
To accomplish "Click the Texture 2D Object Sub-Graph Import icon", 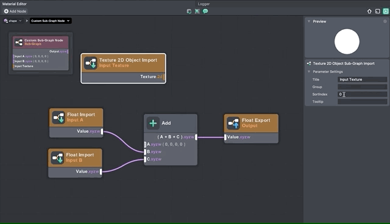I will (309, 63).
